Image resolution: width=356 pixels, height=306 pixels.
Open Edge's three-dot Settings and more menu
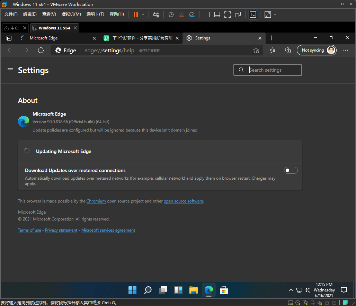pyautogui.click(x=345, y=50)
